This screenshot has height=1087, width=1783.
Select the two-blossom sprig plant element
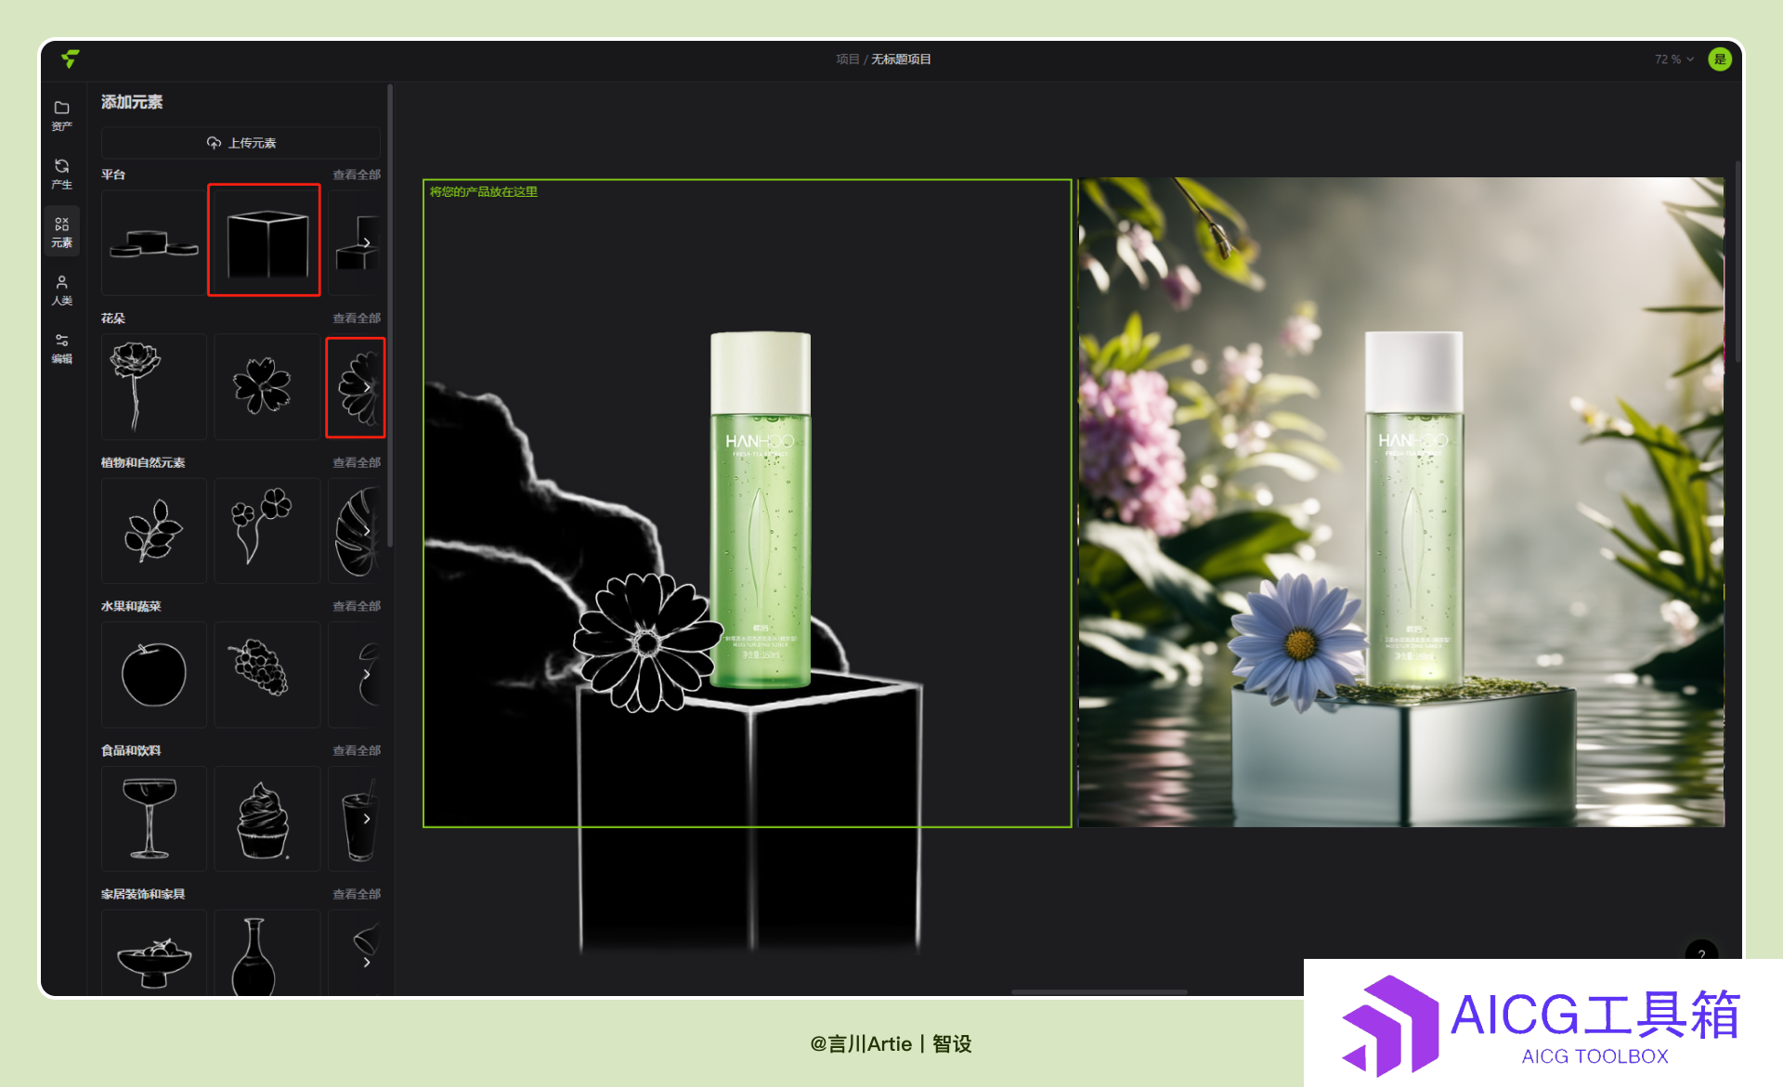click(x=267, y=531)
